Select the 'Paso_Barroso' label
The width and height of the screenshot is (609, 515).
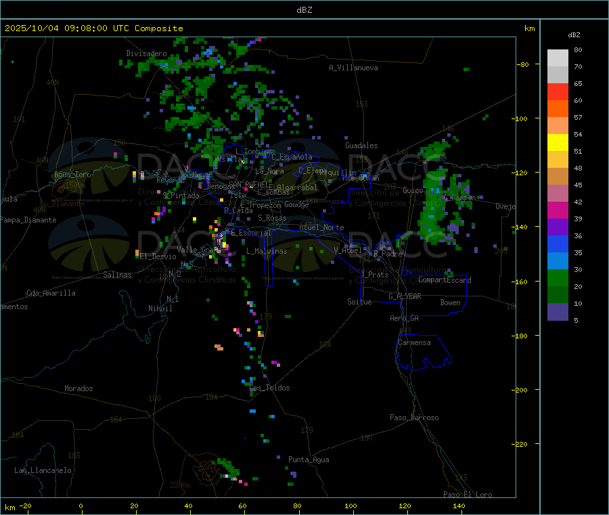[414, 418]
